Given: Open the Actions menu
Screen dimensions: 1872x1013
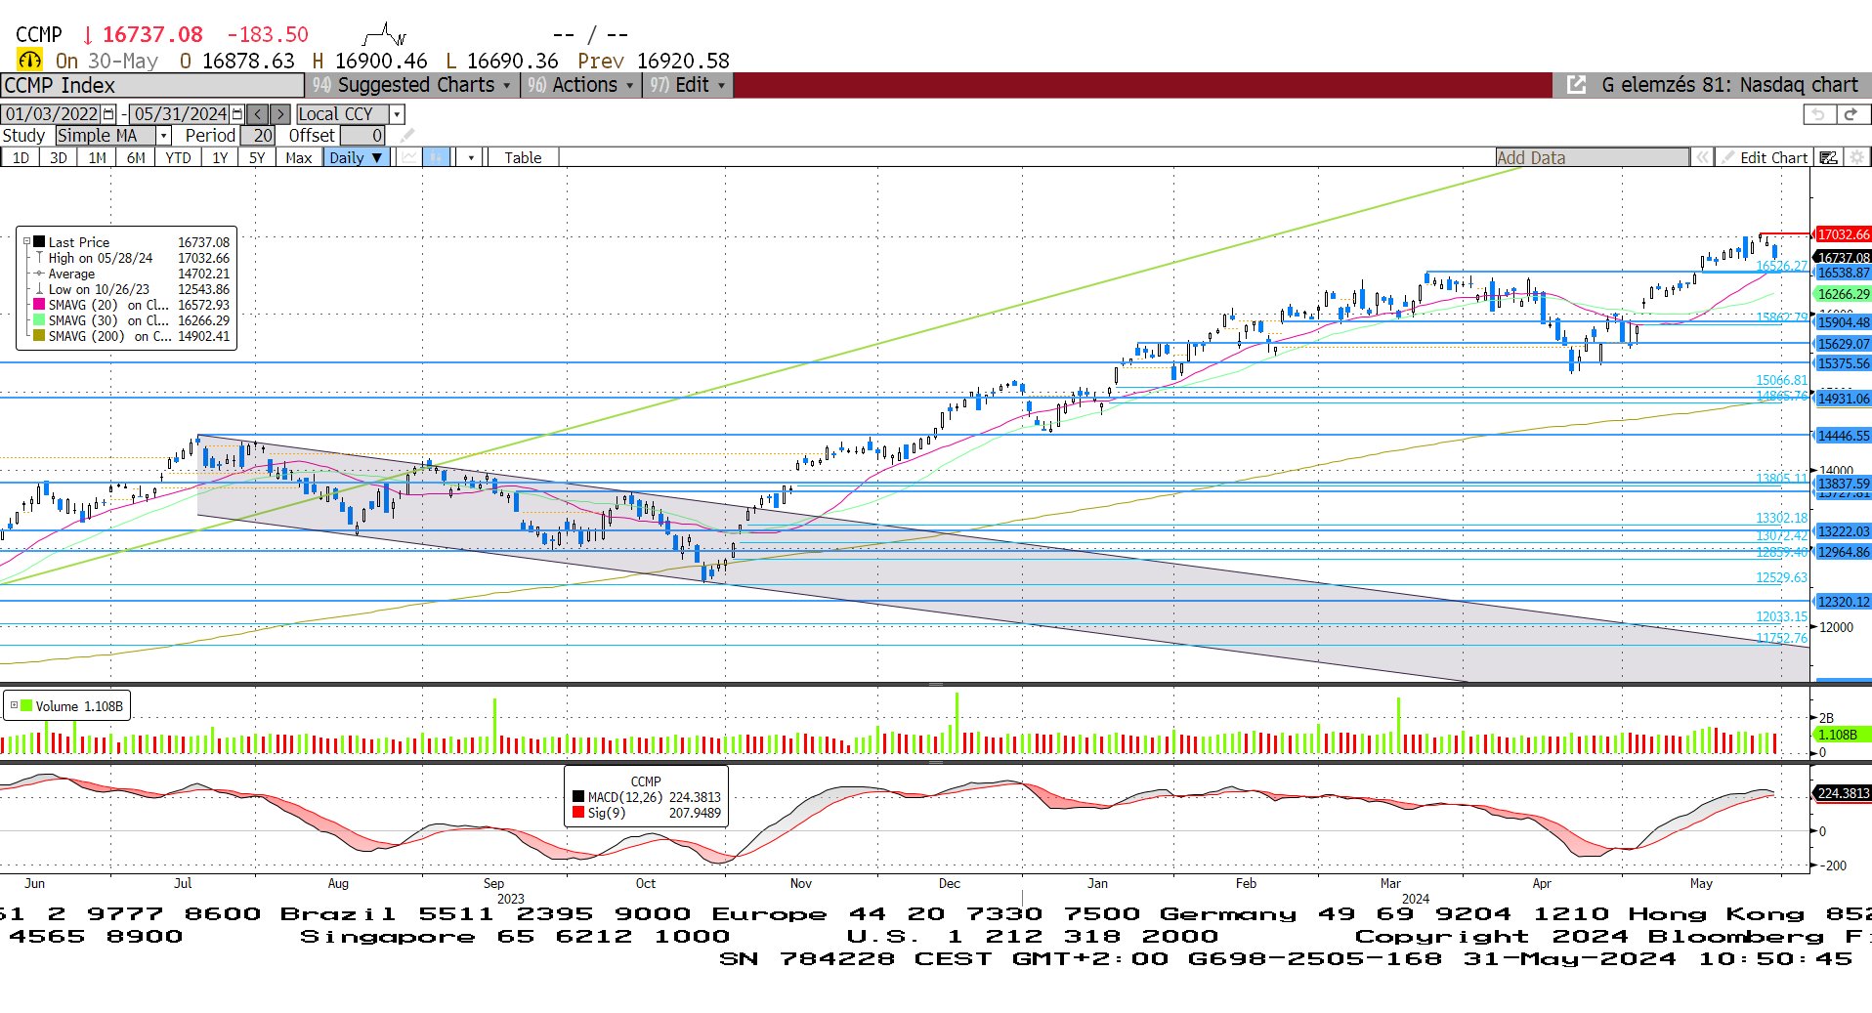Looking at the screenshot, I should click(580, 85).
